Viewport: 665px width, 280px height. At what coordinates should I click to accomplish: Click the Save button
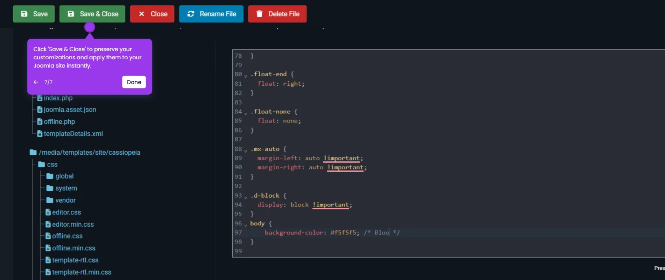click(34, 14)
